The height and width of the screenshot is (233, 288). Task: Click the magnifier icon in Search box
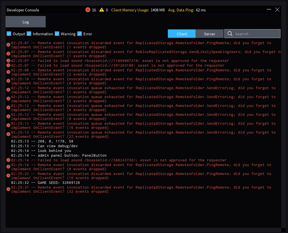click(x=230, y=34)
